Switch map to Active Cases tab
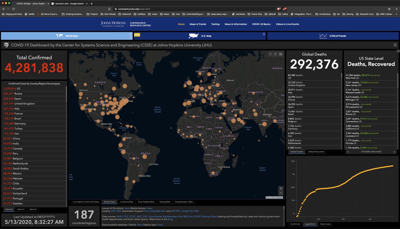Viewport: 400px width, 229px height. tap(110, 202)
